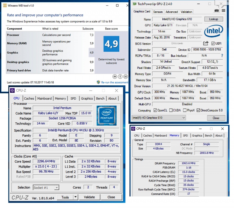Open Mainboard tab in the CPU-Z processor window
The image size is (234, 208).
[x=44, y=99]
